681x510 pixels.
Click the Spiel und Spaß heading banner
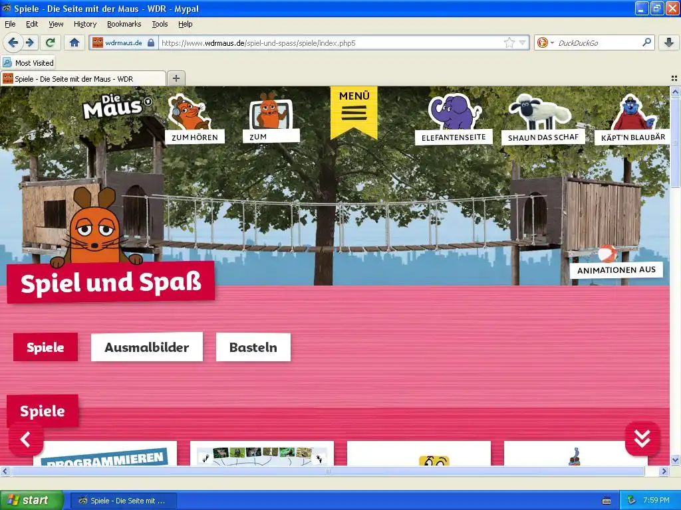click(x=111, y=282)
